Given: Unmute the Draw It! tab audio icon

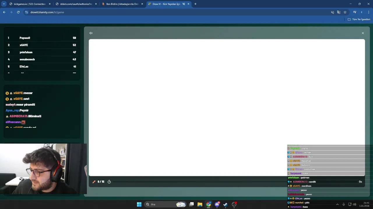Looking at the screenshot, I should coord(184,4).
